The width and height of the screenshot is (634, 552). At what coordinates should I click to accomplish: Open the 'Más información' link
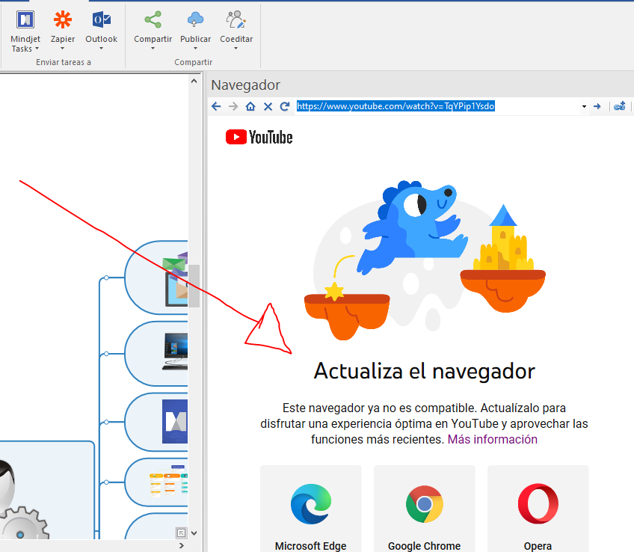click(492, 439)
